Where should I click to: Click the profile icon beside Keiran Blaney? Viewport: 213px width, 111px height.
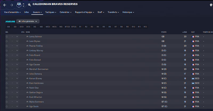click(x=27, y=79)
